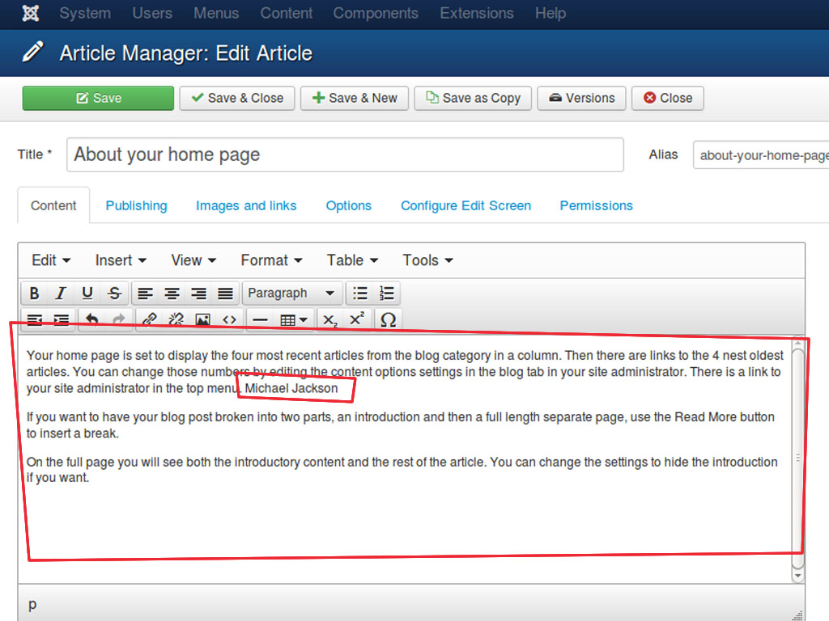
Task: Open the Extensions menu in top bar
Action: pos(476,14)
